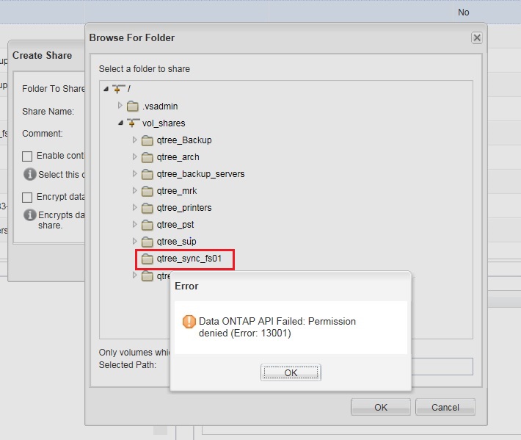Click the qtree_Backup folder icon
The image size is (521, 440).
coord(147,140)
